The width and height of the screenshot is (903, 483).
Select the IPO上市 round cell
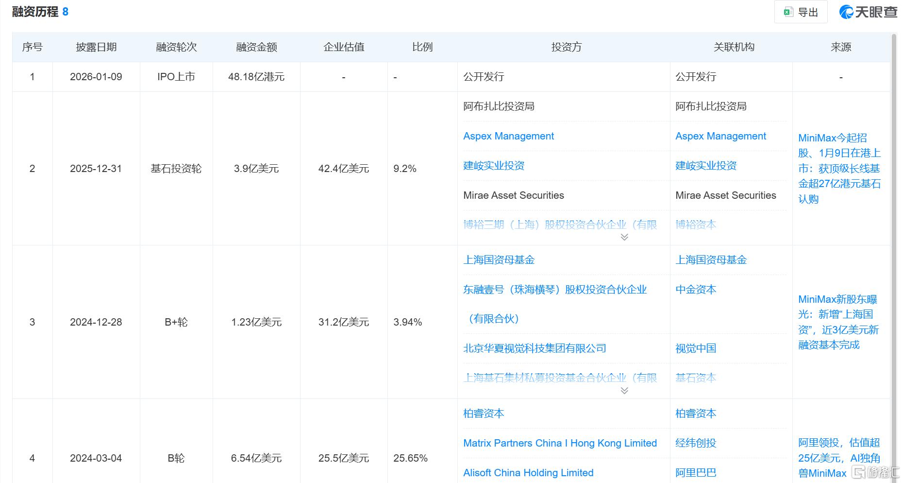point(176,77)
